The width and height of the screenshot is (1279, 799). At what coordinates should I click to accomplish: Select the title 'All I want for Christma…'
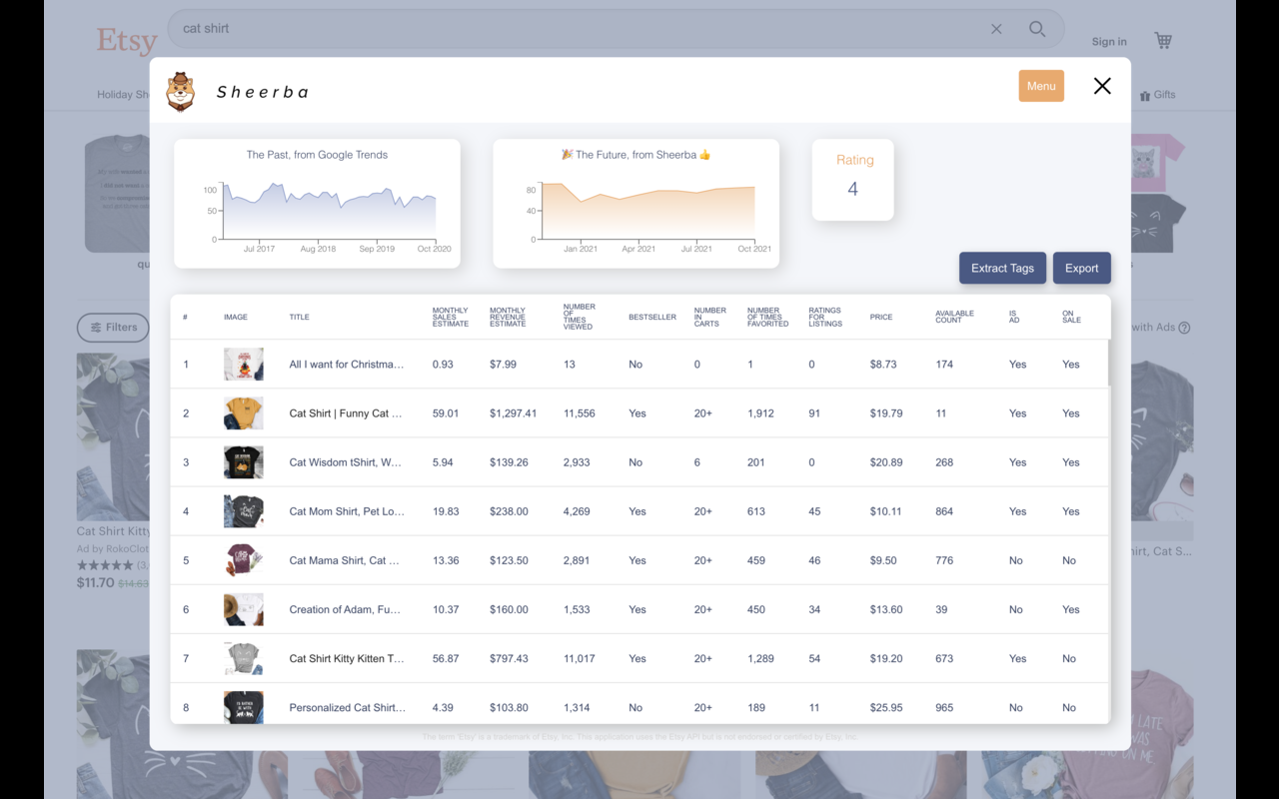pyautogui.click(x=347, y=365)
